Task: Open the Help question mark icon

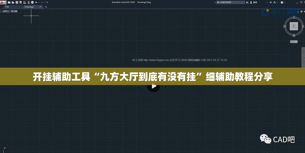Action: (282, 2)
